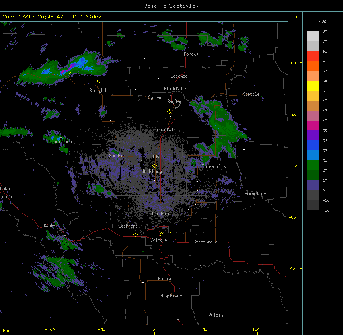Click the yellow V marker northeast of Calgary
The image size is (343, 335).
(171, 232)
